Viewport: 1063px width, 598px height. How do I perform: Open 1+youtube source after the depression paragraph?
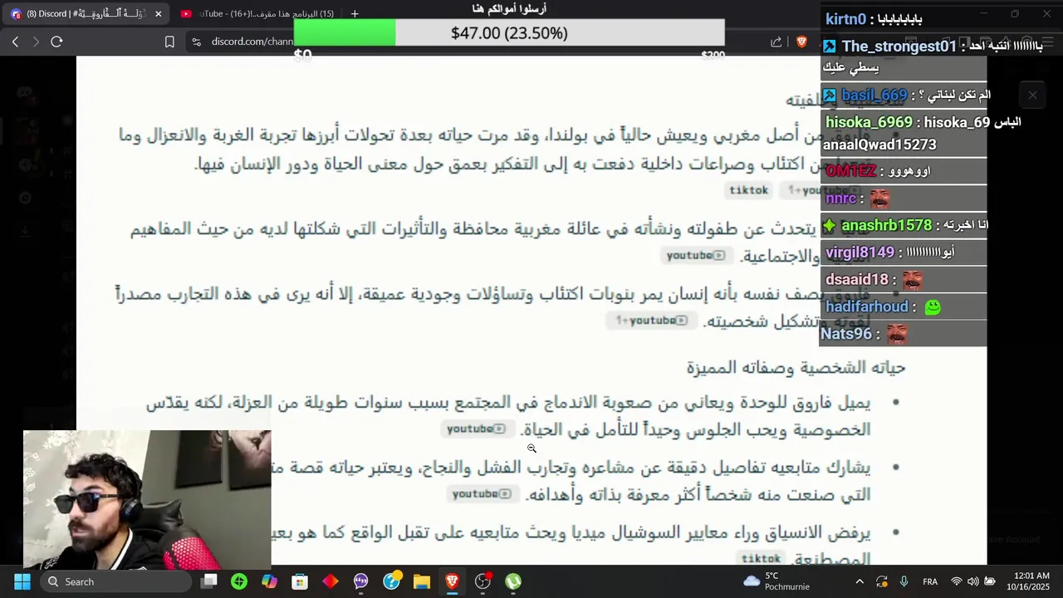tap(652, 321)
